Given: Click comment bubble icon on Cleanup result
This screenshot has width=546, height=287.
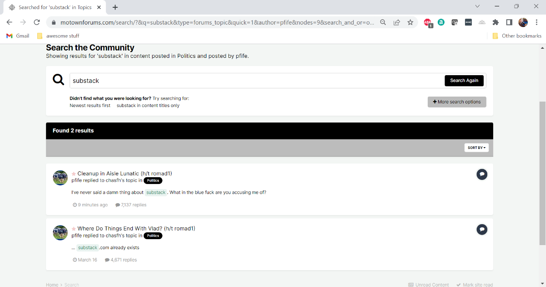Looking at the screenshot, I should pyautogui.click(x=482, y=174).
